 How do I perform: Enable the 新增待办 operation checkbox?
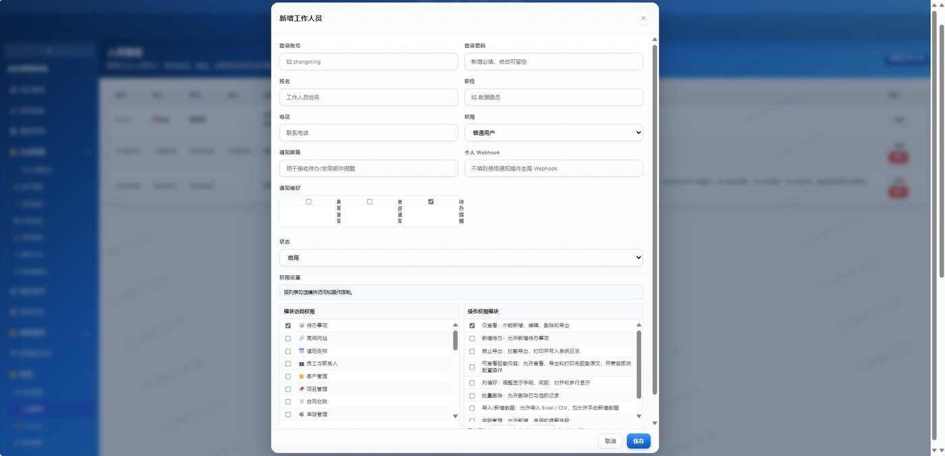point(473,338)
